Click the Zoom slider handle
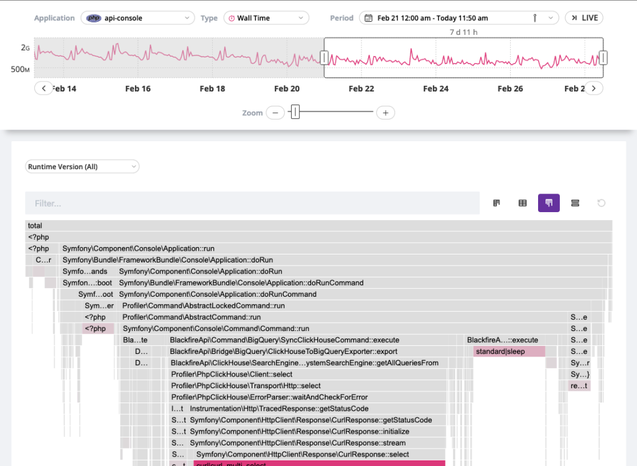The width and height of the screenshot is (637, 466). [295, 113]
